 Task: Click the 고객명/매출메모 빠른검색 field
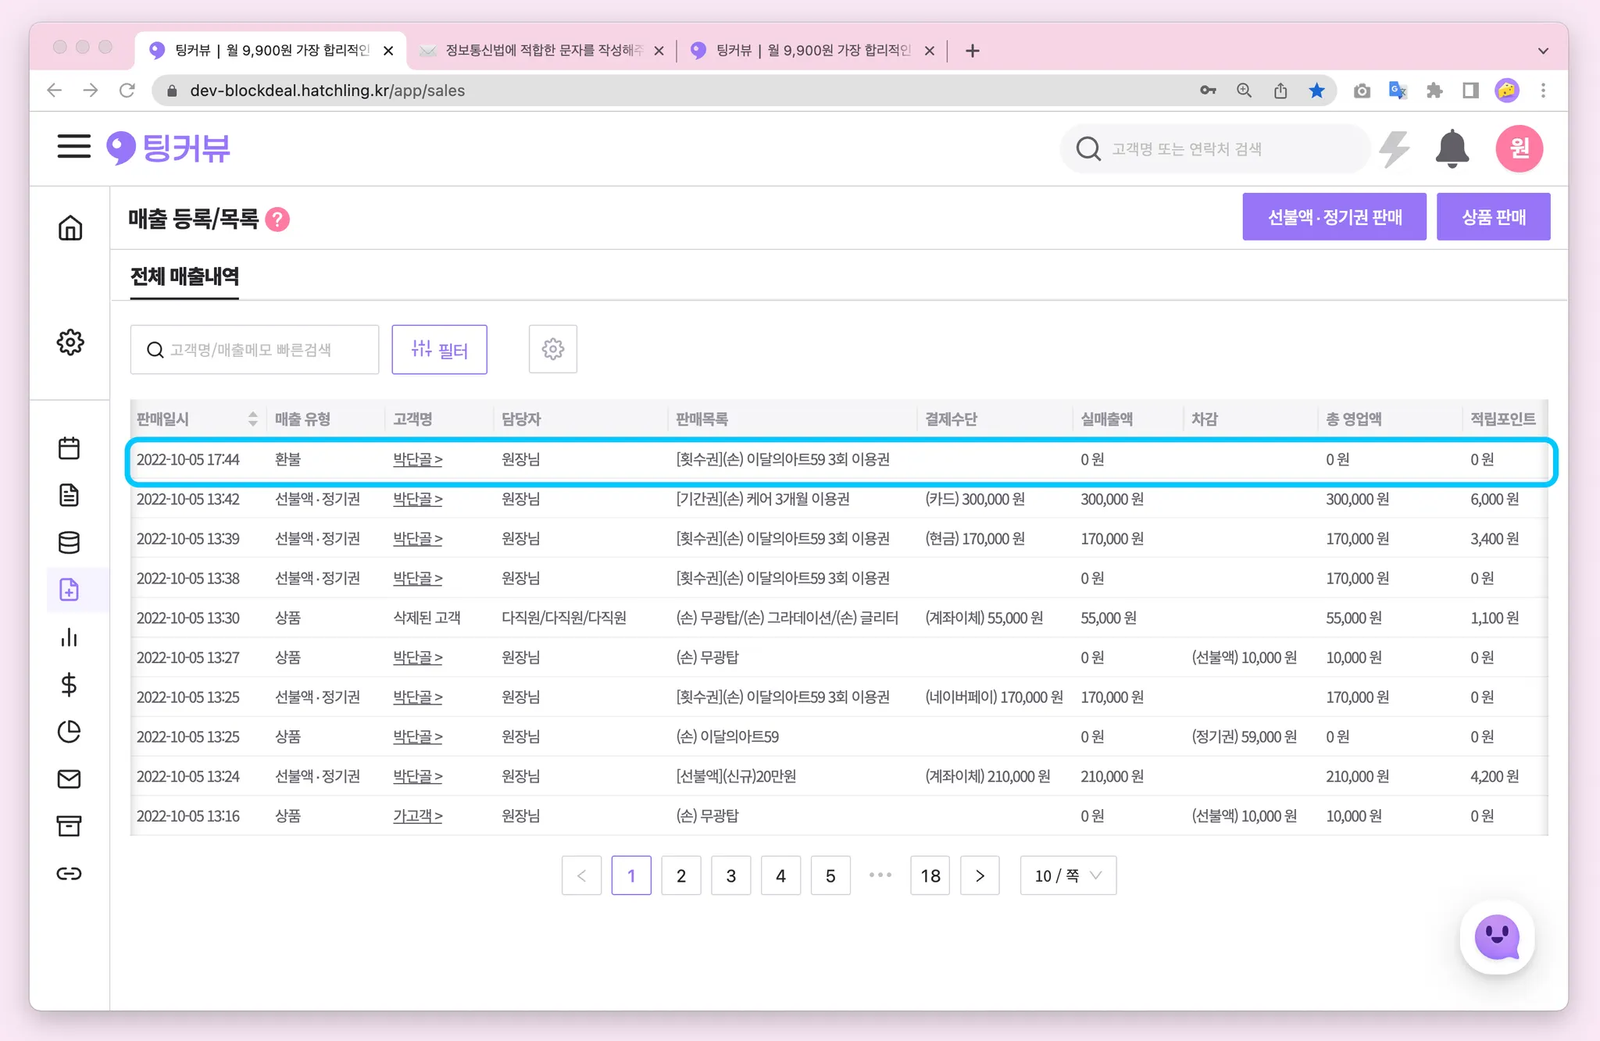coord(255,350)
